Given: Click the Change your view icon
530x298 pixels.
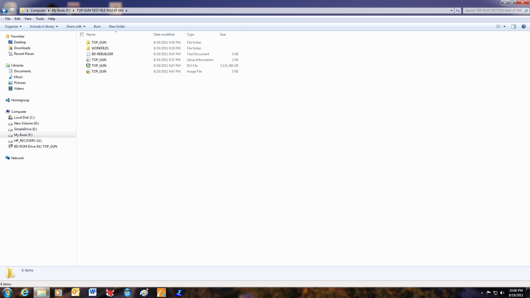Looking at the screenshot, I should pos(499,26).
